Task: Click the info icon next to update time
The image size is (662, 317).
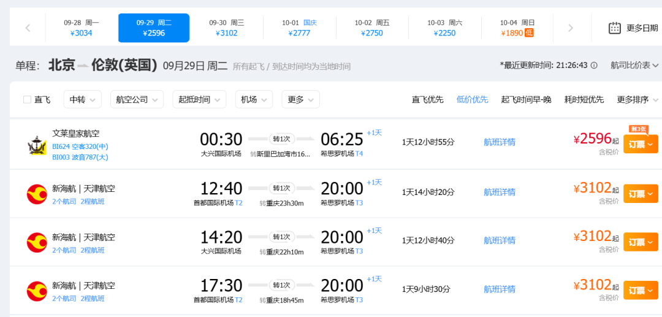Action: [593, 66]
